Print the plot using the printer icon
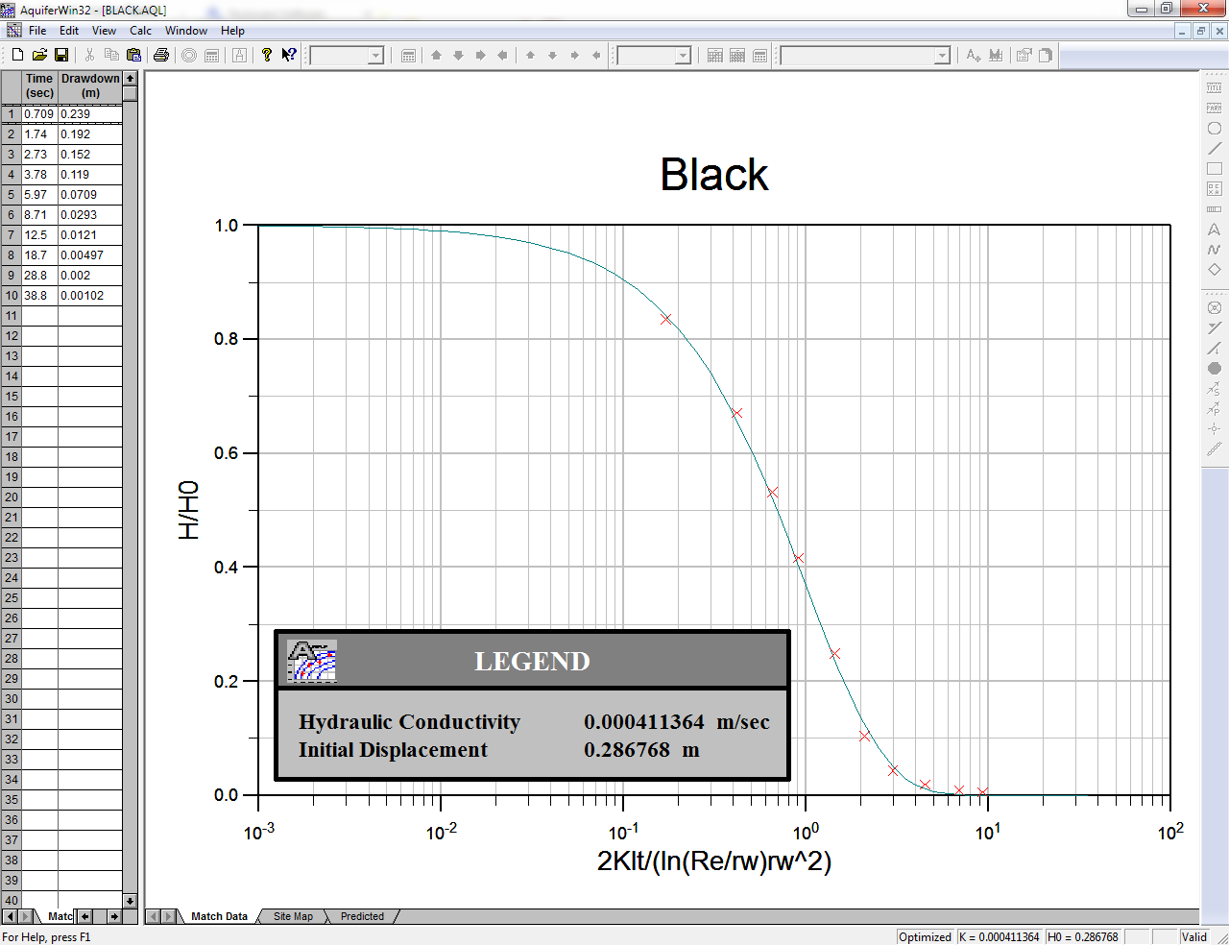 point(161,56)
